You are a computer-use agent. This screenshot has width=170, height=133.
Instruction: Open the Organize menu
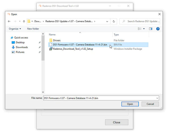[x=15, y=29]
